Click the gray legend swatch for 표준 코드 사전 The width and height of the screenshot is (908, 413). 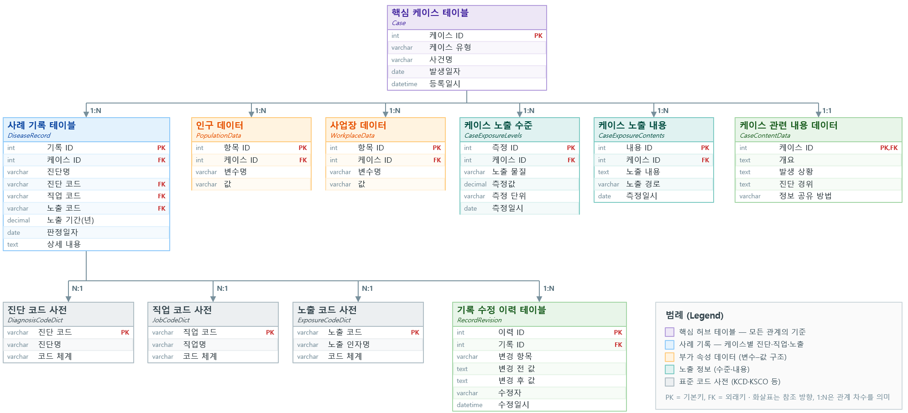[x=669, y=382]
